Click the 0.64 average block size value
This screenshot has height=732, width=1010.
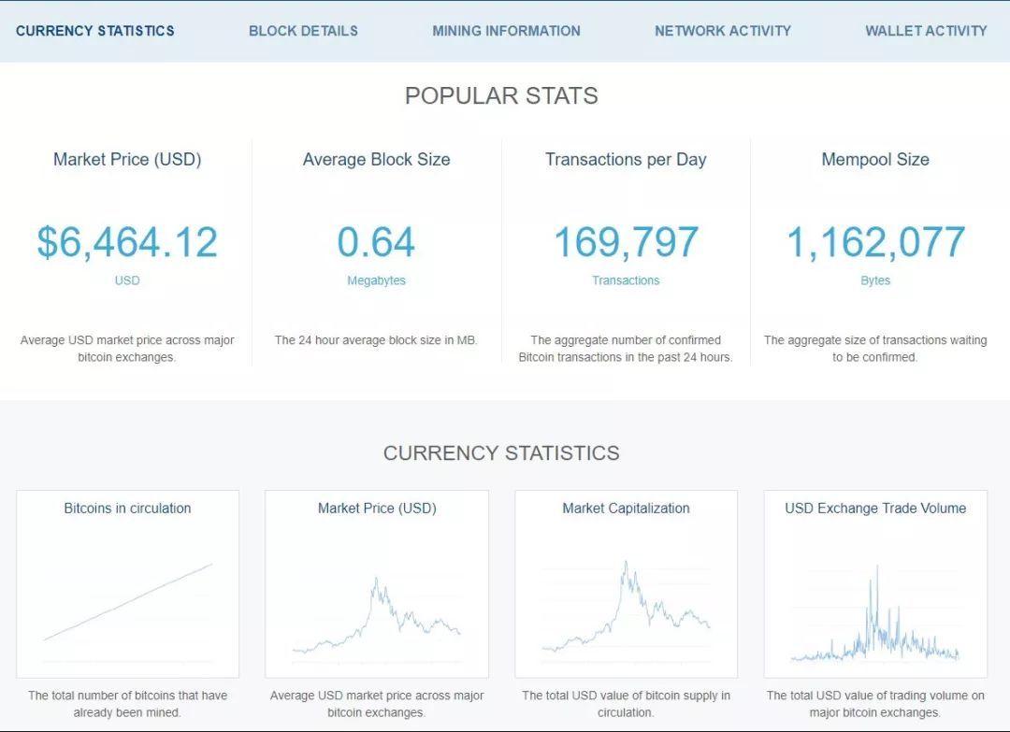376,242
